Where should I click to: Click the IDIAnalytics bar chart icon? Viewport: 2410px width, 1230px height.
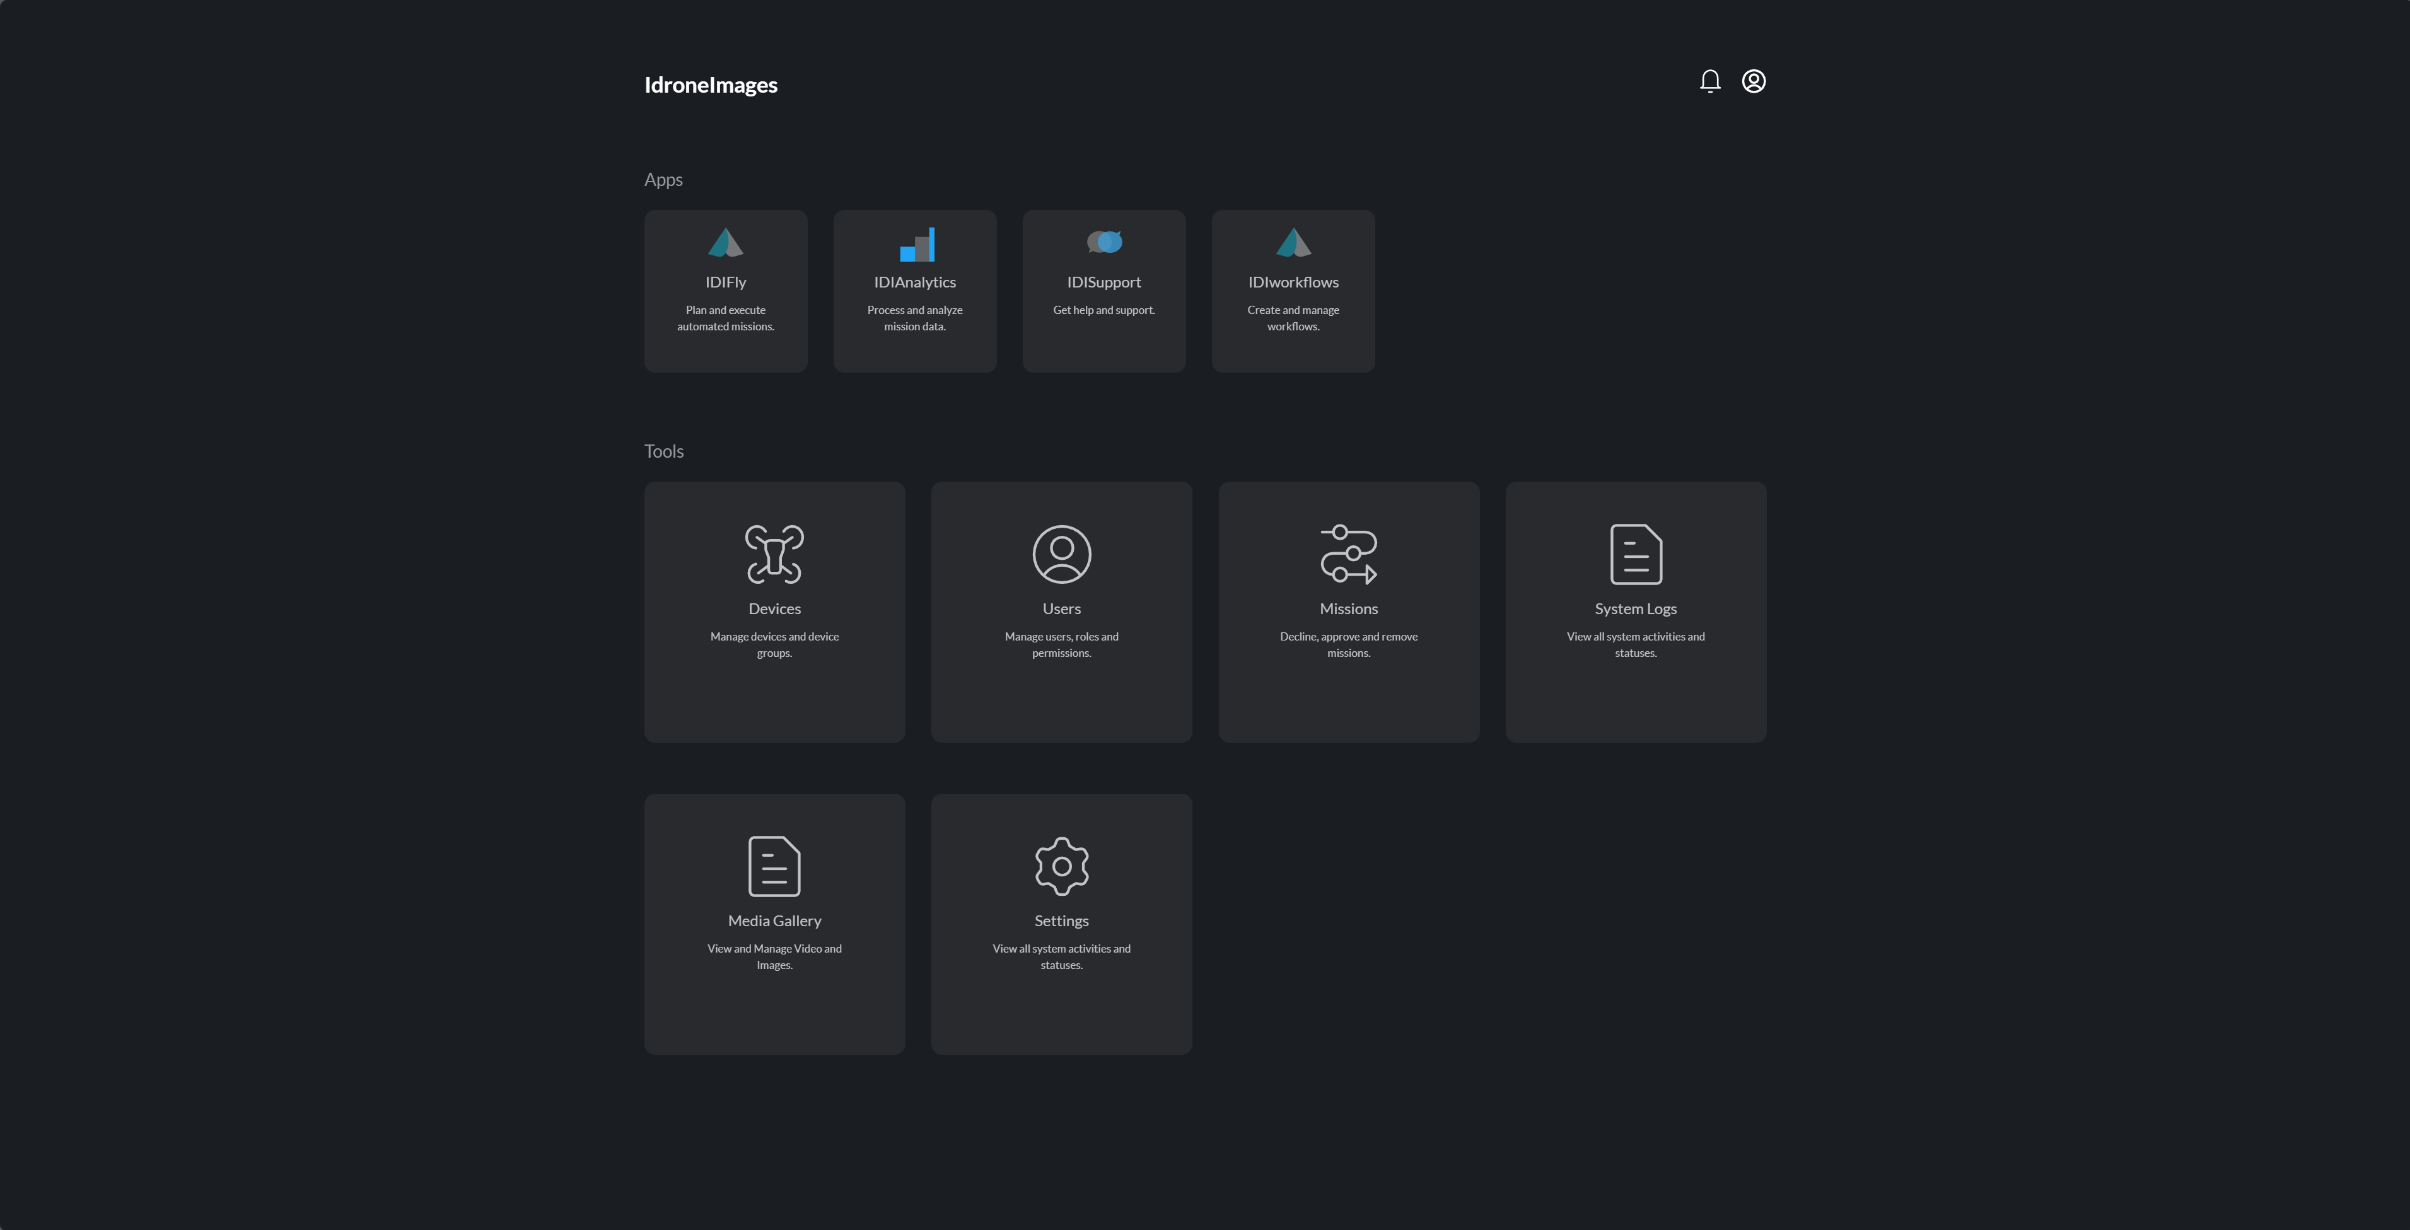[916, 244]
